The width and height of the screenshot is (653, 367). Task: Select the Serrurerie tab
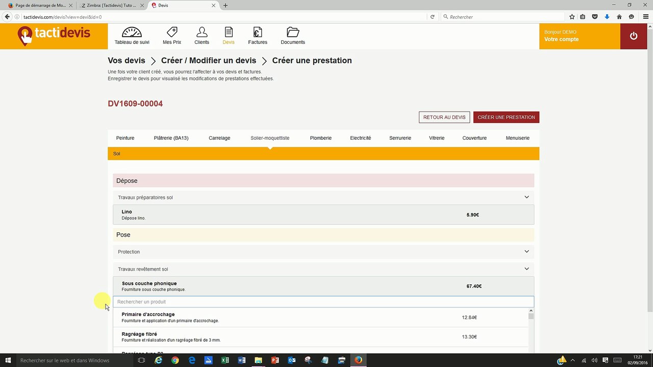click(x=400, y=138)
